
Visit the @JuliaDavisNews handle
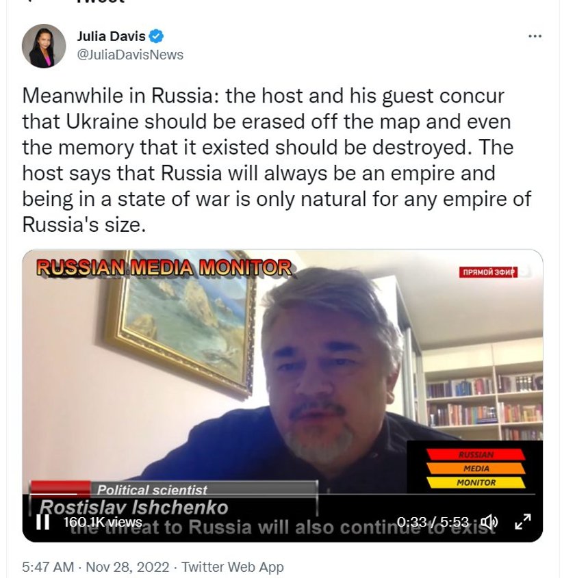click(x=130, y=55)
